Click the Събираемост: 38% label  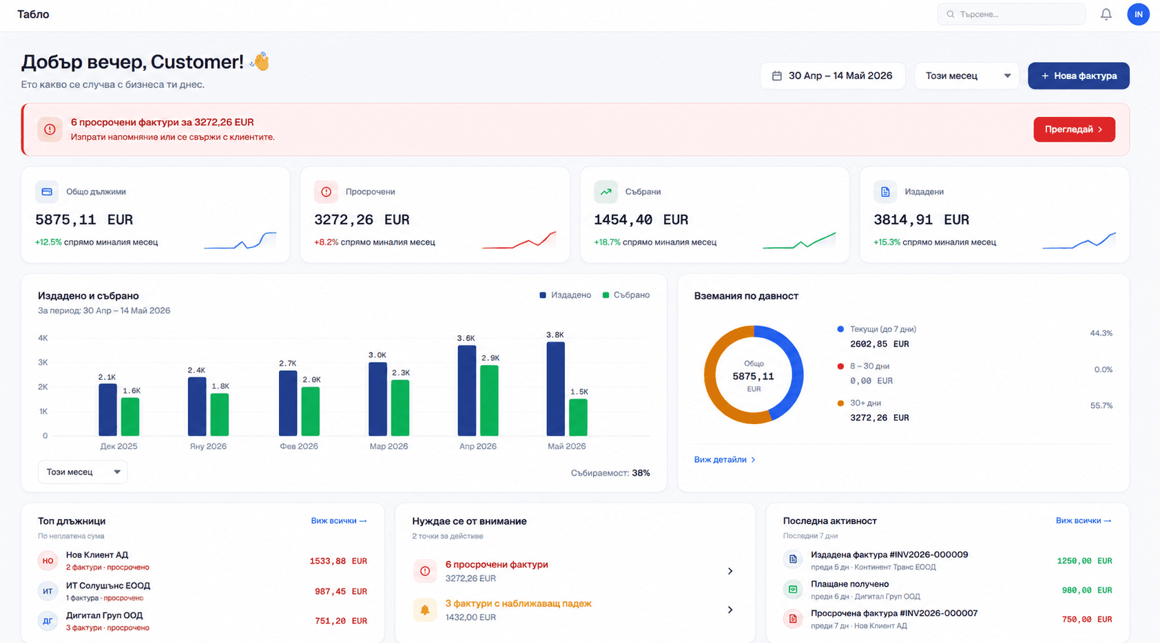click(x=610, y=473)
